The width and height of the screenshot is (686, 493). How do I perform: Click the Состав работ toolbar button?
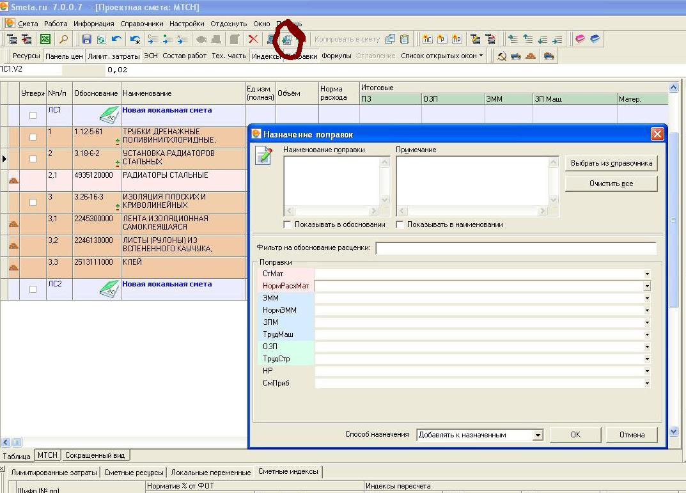tap(185, 56)
